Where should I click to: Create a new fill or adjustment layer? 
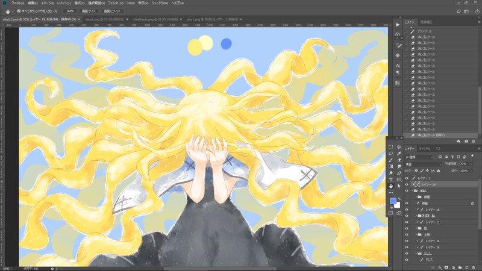453,267
